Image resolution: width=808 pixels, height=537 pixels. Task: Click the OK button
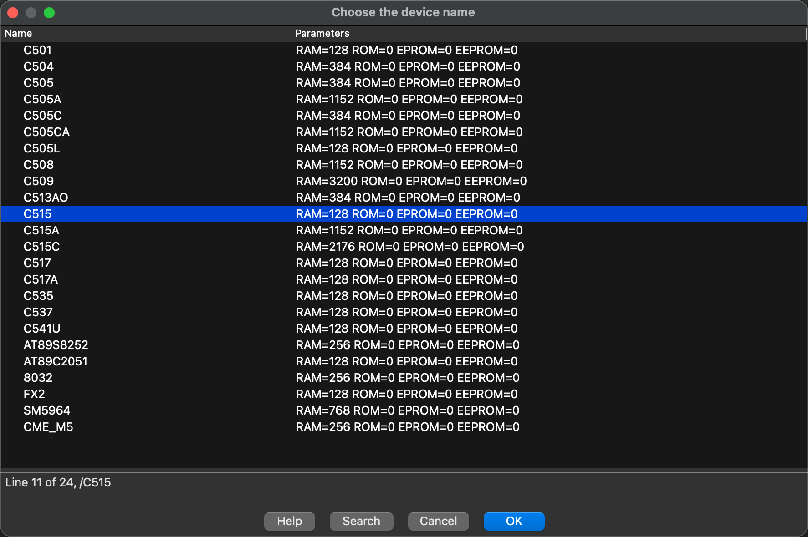click(514, 521)
